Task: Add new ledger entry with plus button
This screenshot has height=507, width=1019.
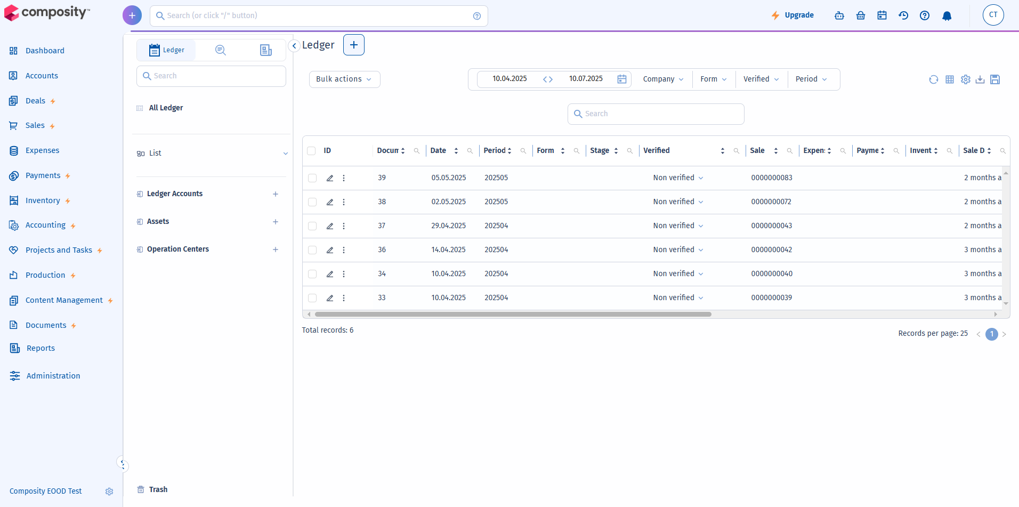Action: pos(354,45)
